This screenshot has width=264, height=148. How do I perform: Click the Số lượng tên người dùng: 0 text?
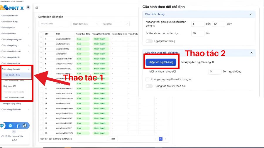[197, 62]
